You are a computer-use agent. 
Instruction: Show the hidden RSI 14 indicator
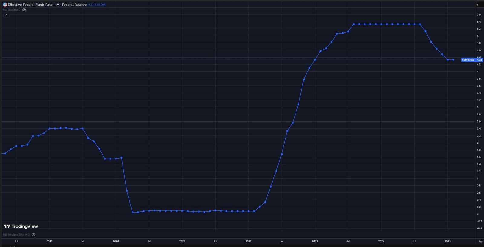point(34,235)
